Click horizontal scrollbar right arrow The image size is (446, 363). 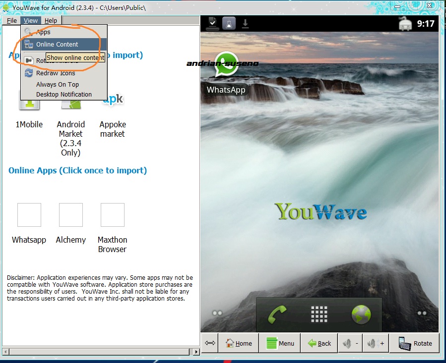click(x=196, y=352)
